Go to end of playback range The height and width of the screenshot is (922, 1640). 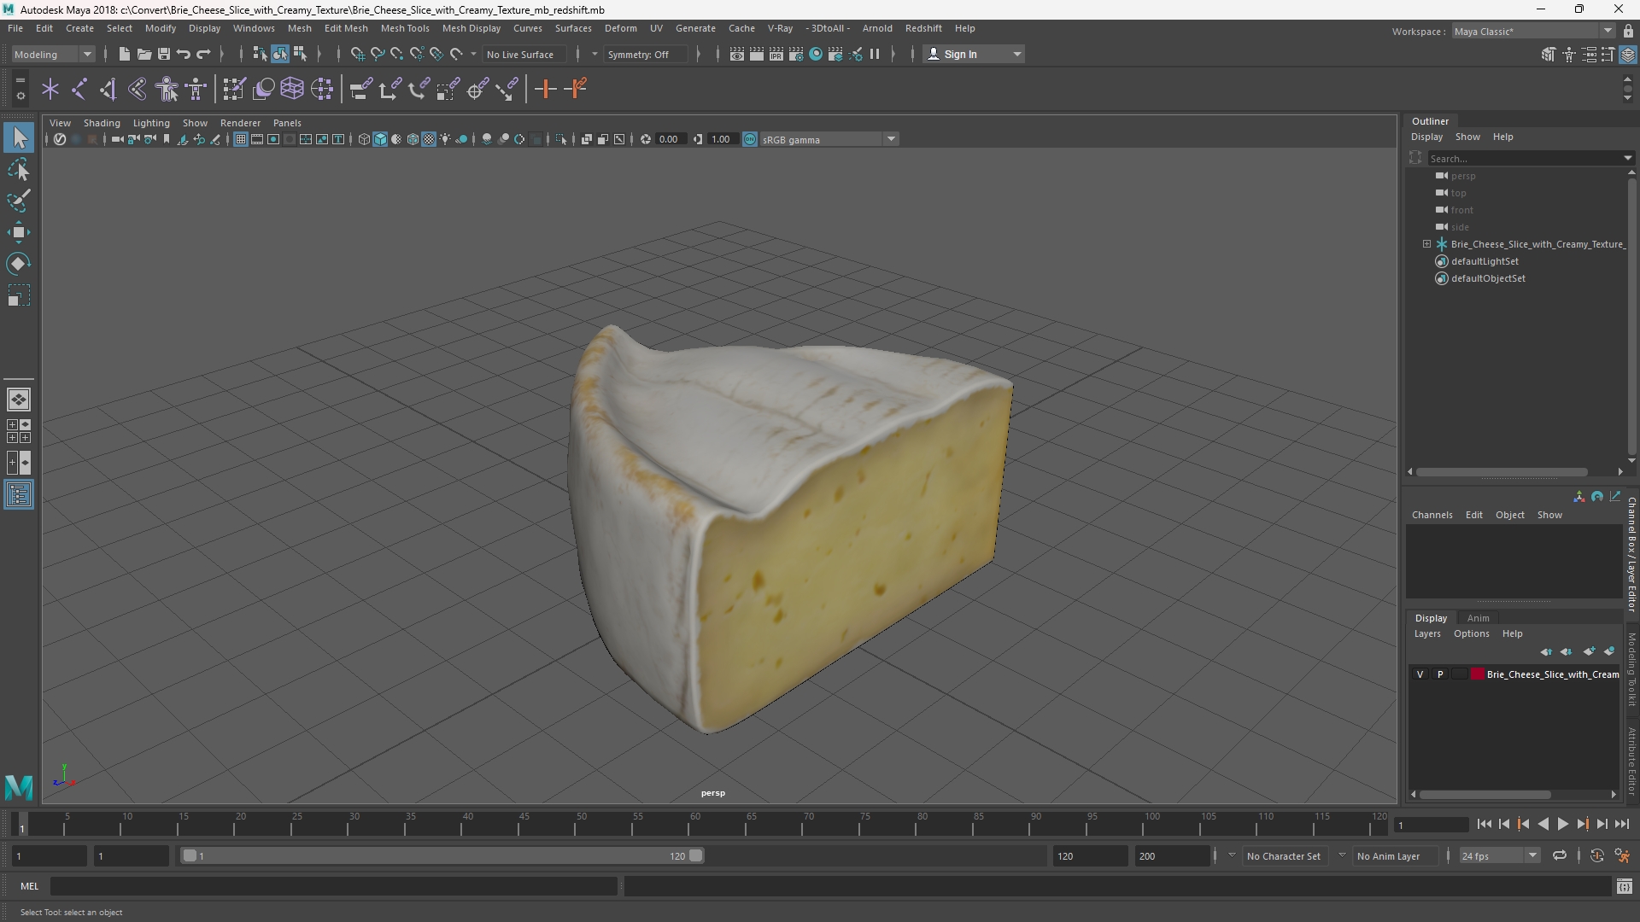coord(1621,824)
